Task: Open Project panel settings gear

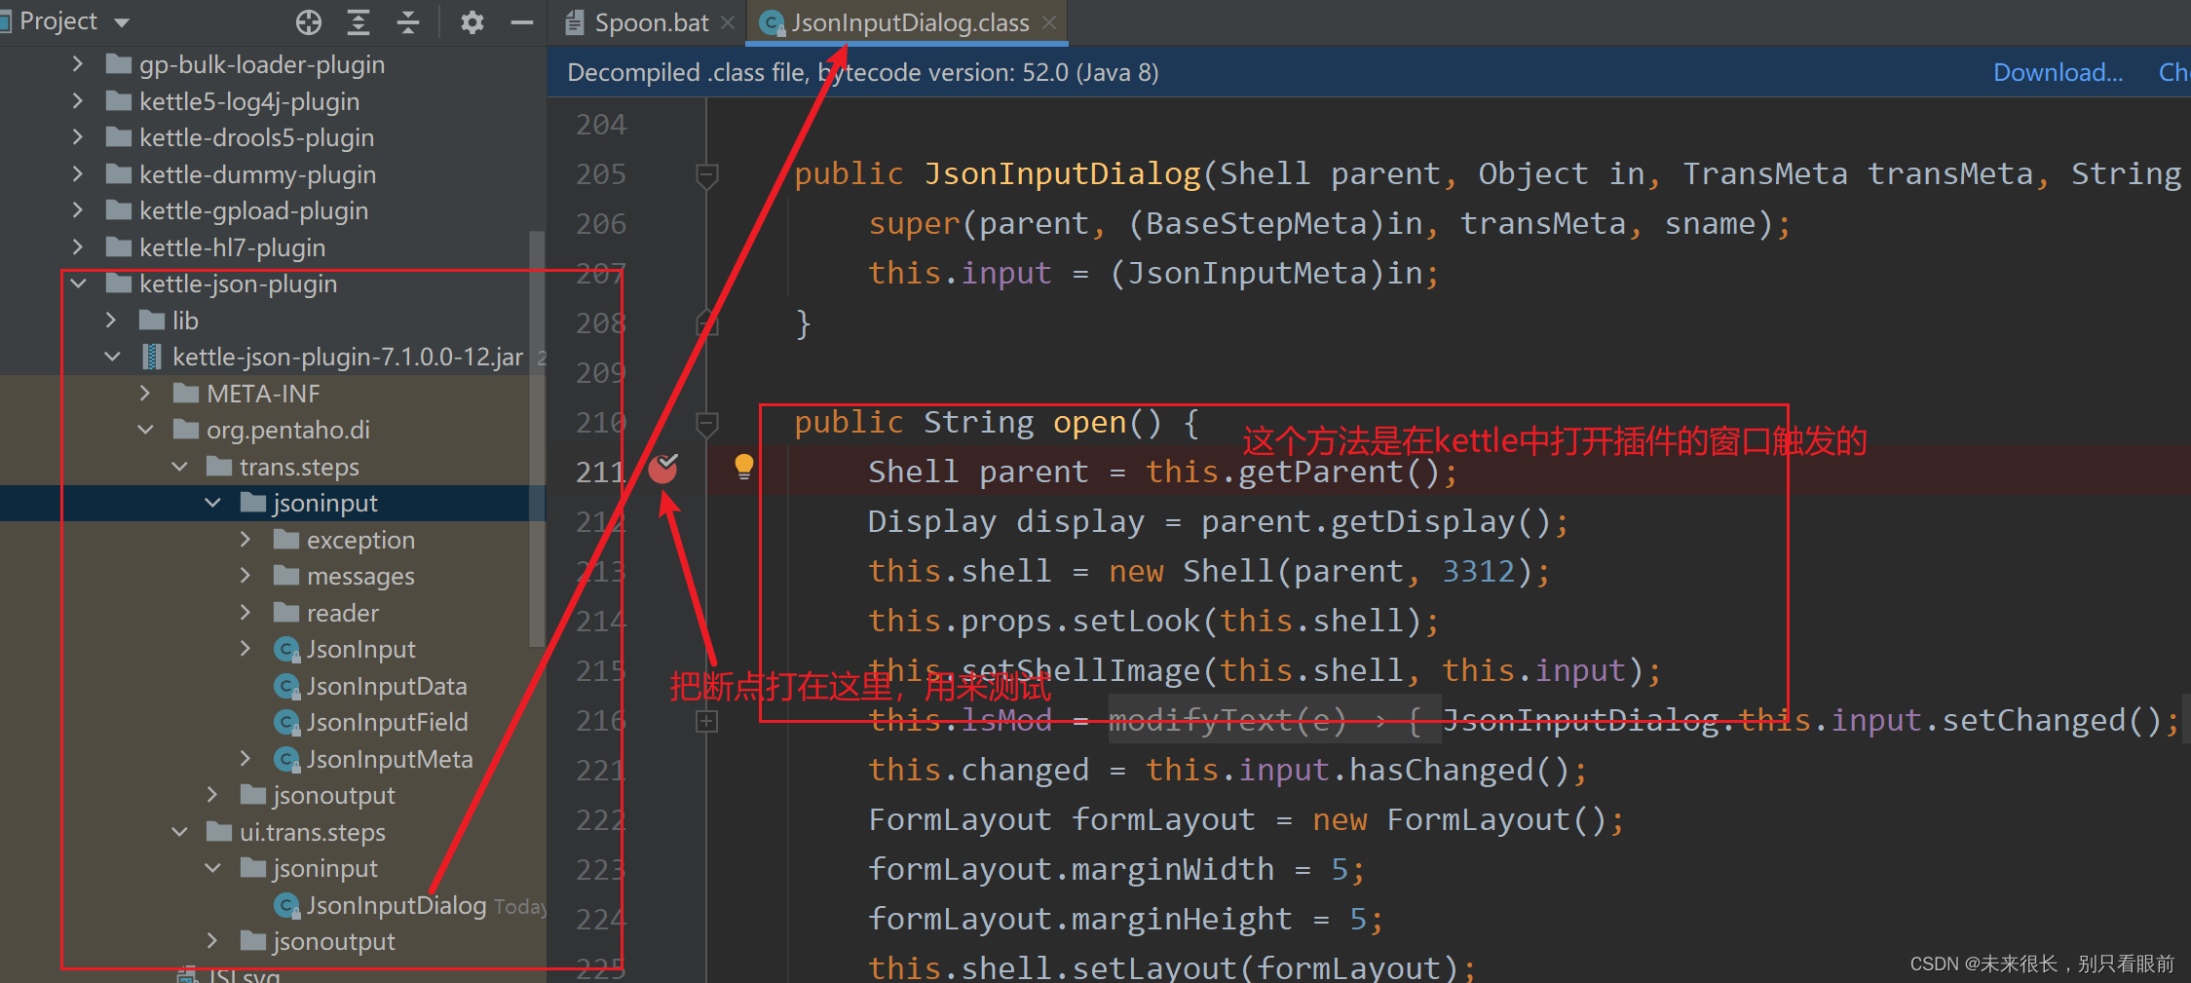Action: [472, 21]
